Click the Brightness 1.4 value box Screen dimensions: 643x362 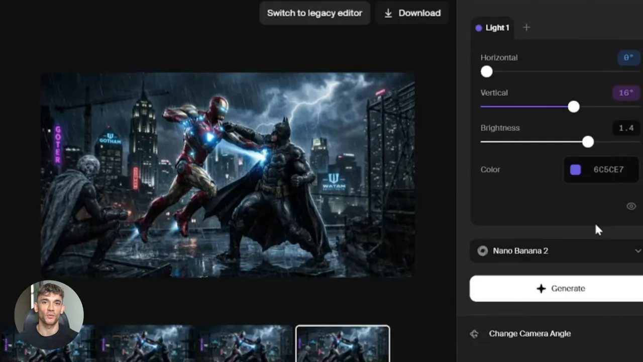[x=626, y=128]
